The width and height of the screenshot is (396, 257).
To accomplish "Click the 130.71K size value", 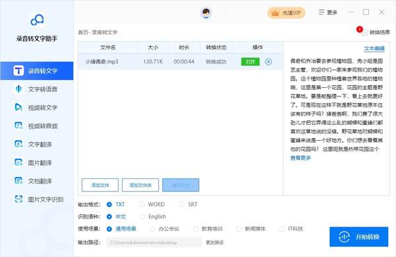I will (x=153, y=61).
